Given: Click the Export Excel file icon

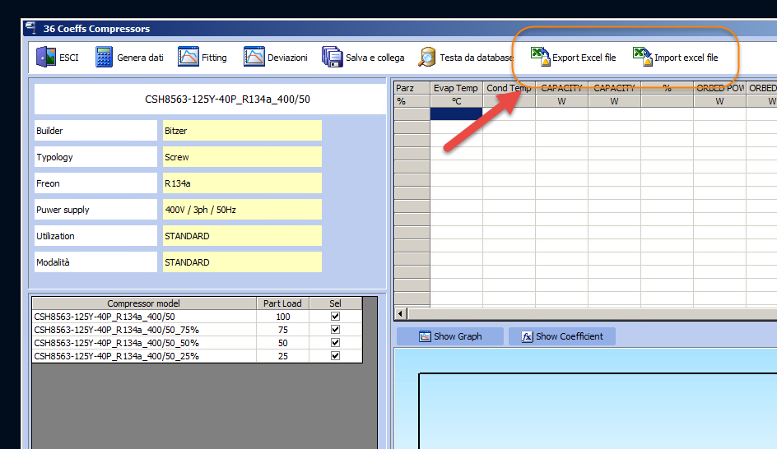Looking at the screenshot, I should (x=540, y=57).
